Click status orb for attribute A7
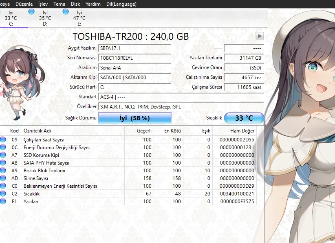This screenshot has height=243, width=335. click(x=3, y=155)
